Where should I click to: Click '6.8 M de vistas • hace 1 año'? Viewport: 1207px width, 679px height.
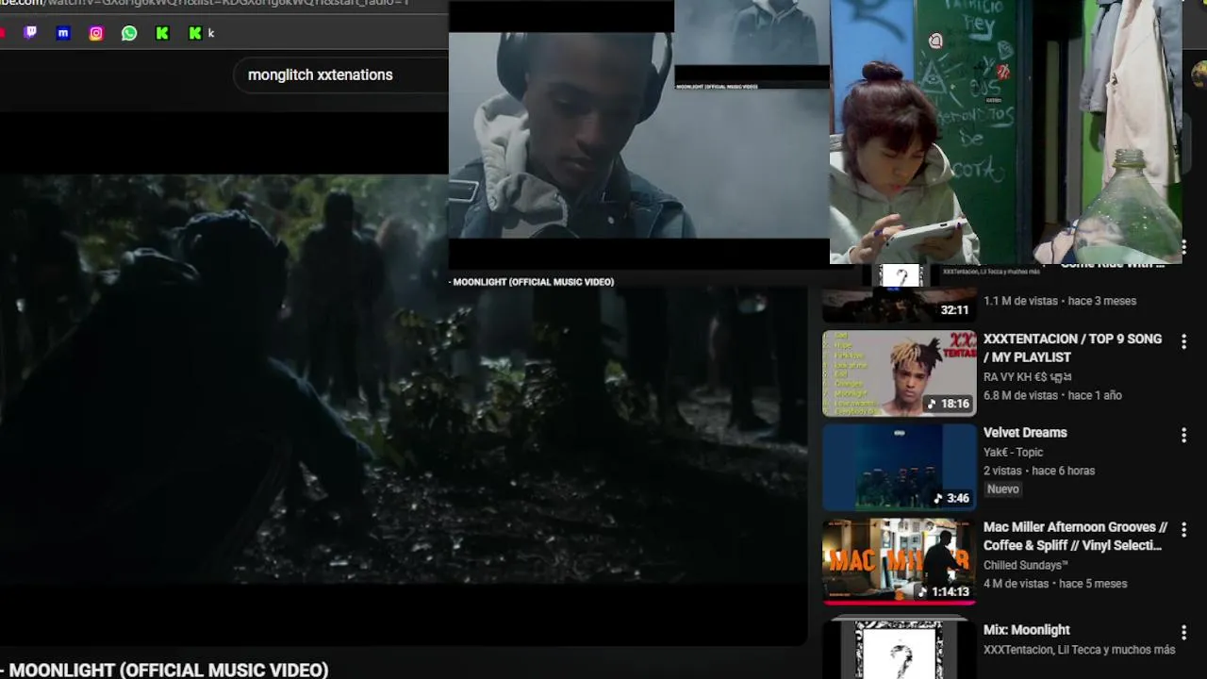click(x=1052, y=395)
